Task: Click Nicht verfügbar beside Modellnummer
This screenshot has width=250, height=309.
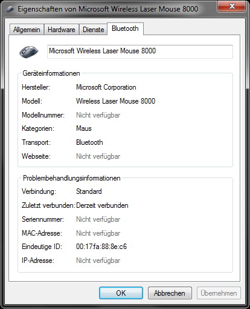Action: click(x=98, y=115)
